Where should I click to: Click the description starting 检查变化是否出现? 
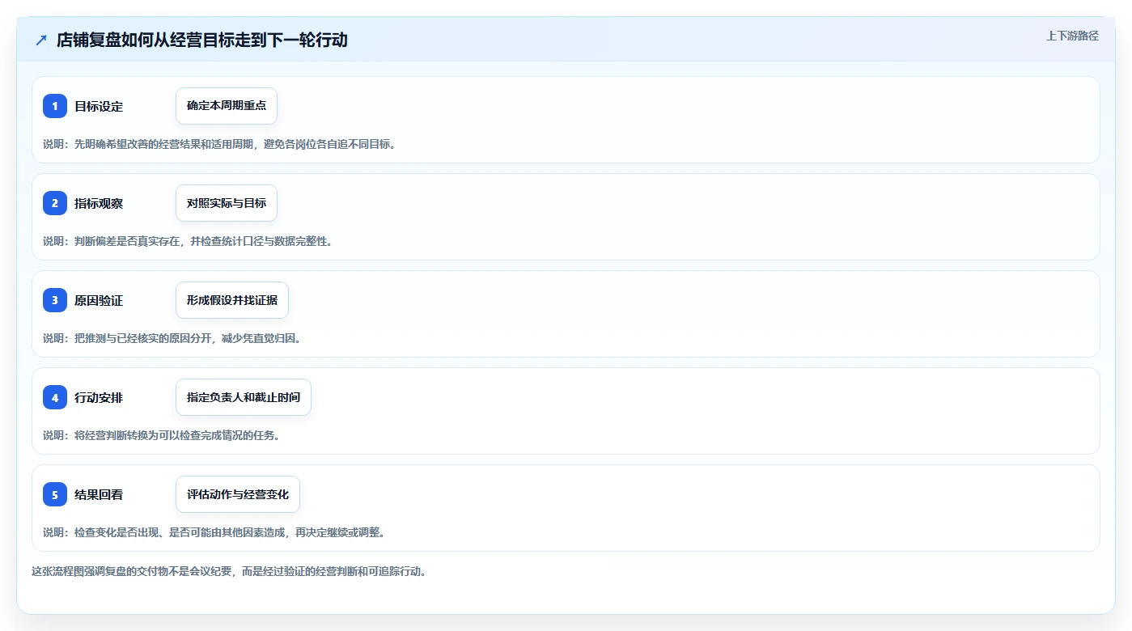214,532
